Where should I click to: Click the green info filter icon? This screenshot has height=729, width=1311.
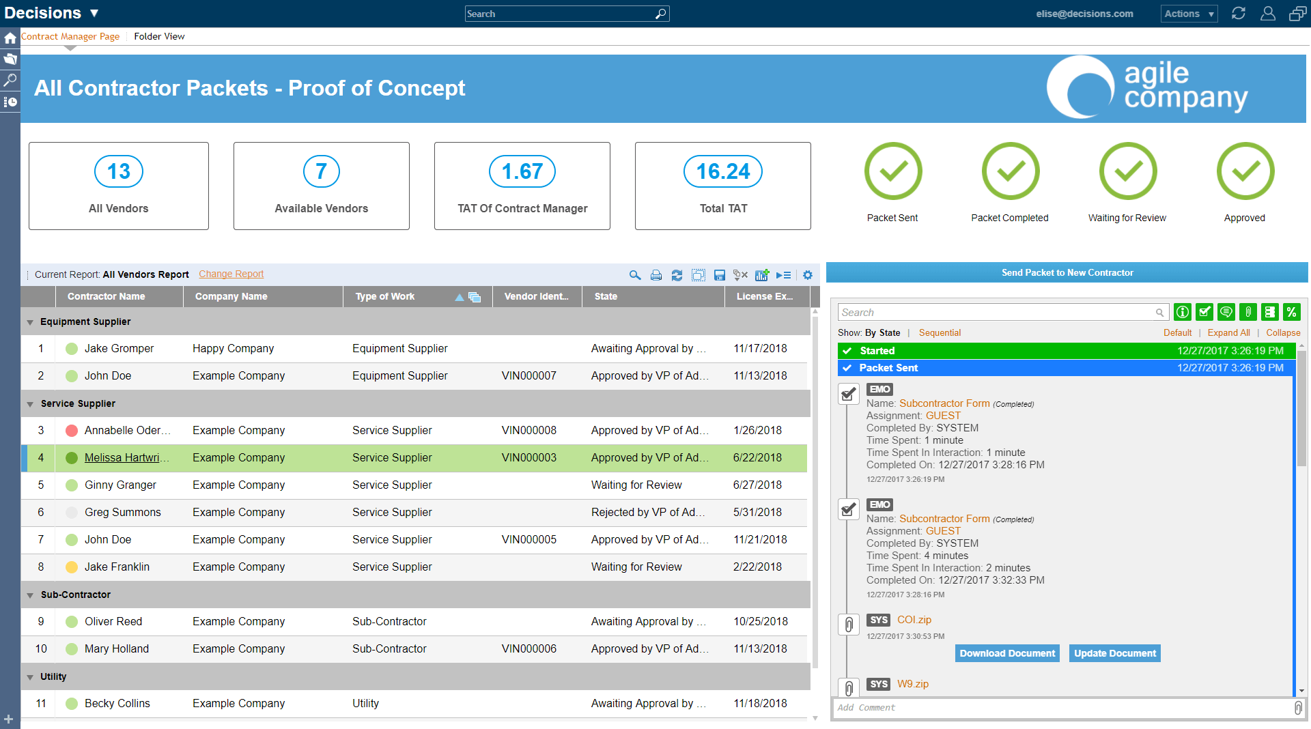tap(1183, 312)
